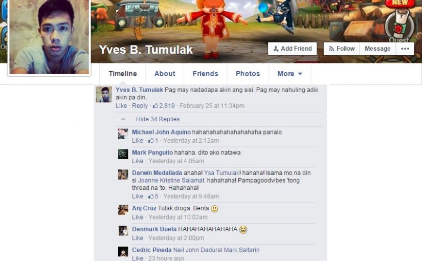Switch to the About tab
The width and height of the screenshot is (422, 261).
coord(165,74)
